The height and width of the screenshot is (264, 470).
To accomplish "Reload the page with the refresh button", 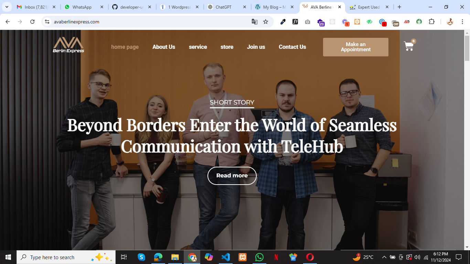I will [32, 22].
